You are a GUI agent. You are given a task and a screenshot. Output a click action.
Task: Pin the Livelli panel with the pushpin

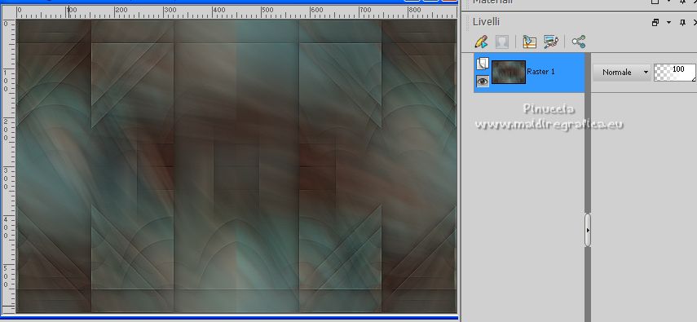[683, 22]
